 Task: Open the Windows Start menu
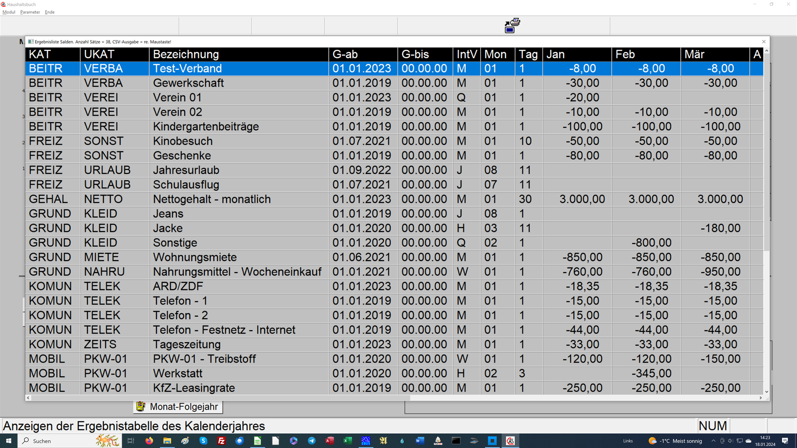(x=9, y=441)
